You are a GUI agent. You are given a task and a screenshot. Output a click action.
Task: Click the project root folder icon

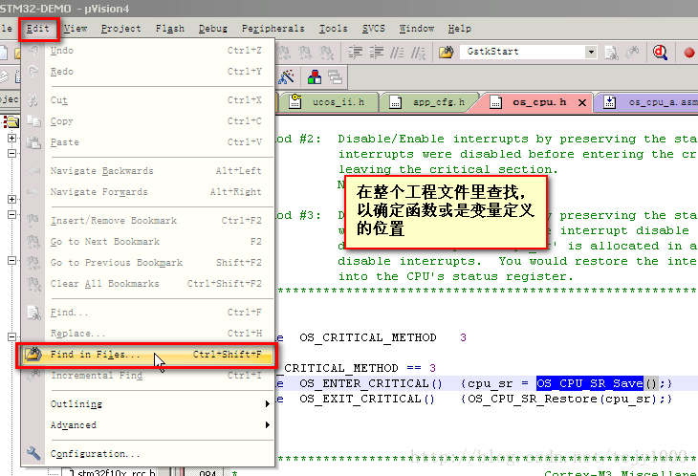[x=11, y=121]
